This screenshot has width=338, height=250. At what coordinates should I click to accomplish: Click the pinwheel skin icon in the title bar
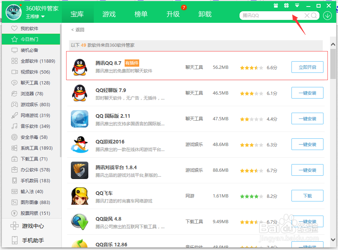(x=286, y=5)
